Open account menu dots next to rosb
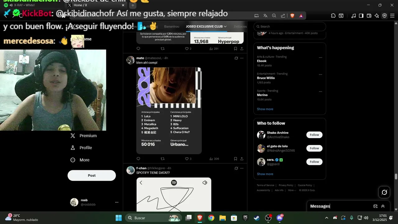Screen dimensions: 398x224 point(117,202)
